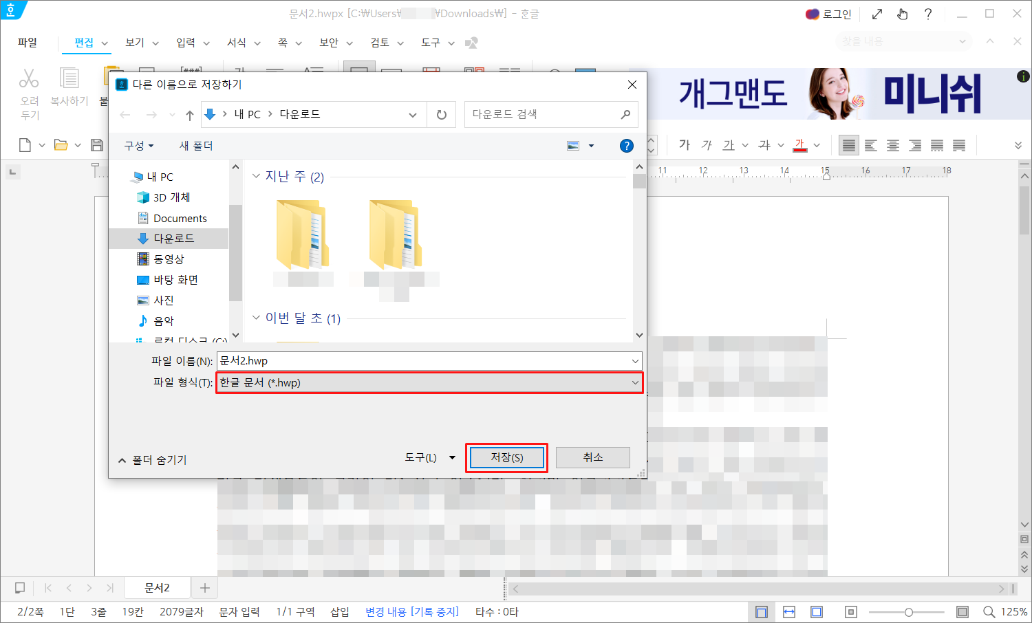Open the strikethrough style dropdown arrow
The image size is (1032, 623).
click(x=781, y=145)
